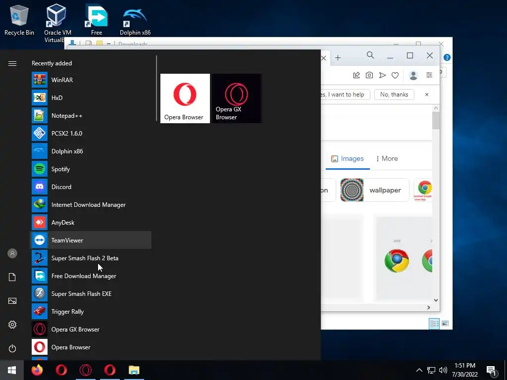Click the Opera vertical scrollbar down arrow
This screenshot has width=507, height=380.
(x=436, y=300)
